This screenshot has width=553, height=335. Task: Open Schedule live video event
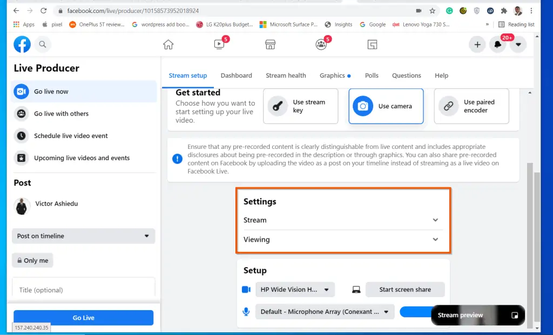click(x=84, y=136)
